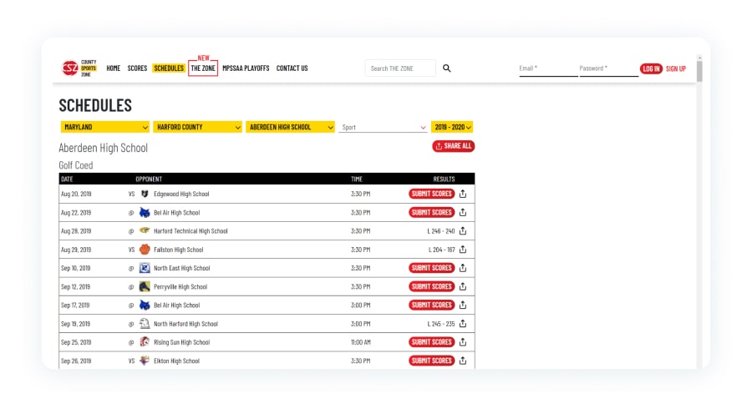Click the Password input field
Viewport: 752px width, 409px height.
click(x=608, y=69)
